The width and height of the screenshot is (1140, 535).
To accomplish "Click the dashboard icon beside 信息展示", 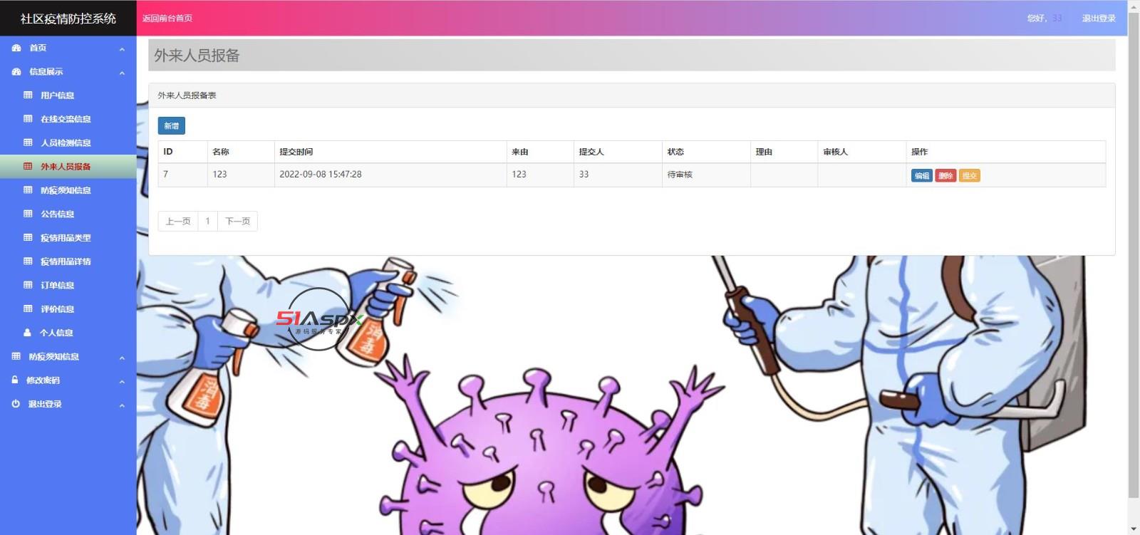I will click(16, 71).
